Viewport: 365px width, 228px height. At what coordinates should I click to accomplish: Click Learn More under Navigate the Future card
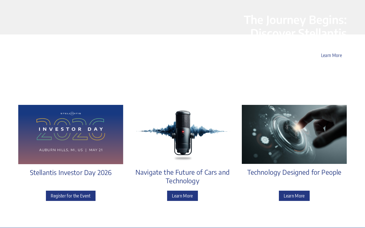point(182,196)
